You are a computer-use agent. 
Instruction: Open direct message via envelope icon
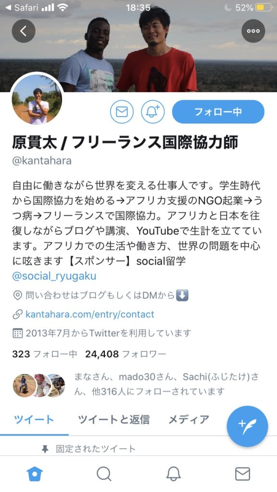tap(122, 111)
